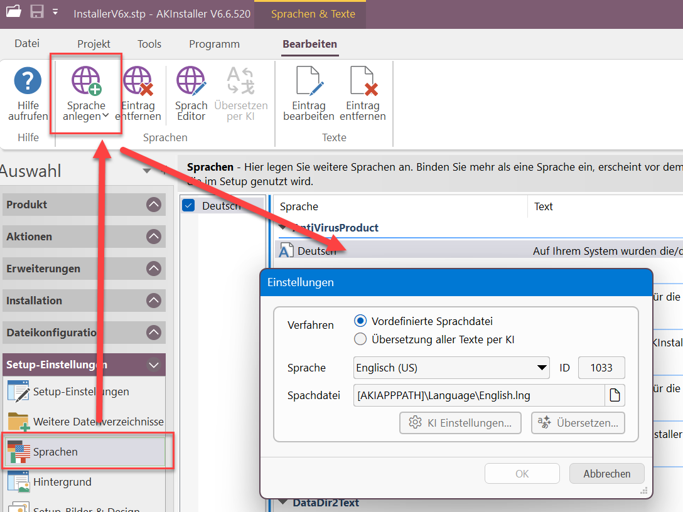Viewport: 683px width, 512px height.
Task: Expand the Aktionen section chevron
Action: [x=154, y=237]
